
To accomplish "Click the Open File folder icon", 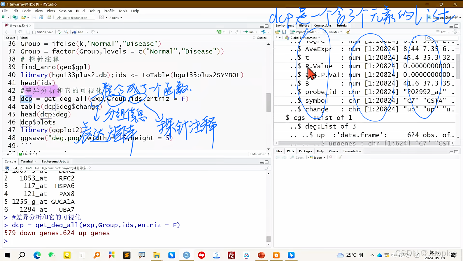I will [x=24, y=17].
